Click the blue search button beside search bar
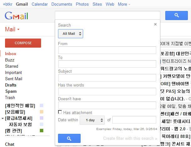 click(176, 15)
